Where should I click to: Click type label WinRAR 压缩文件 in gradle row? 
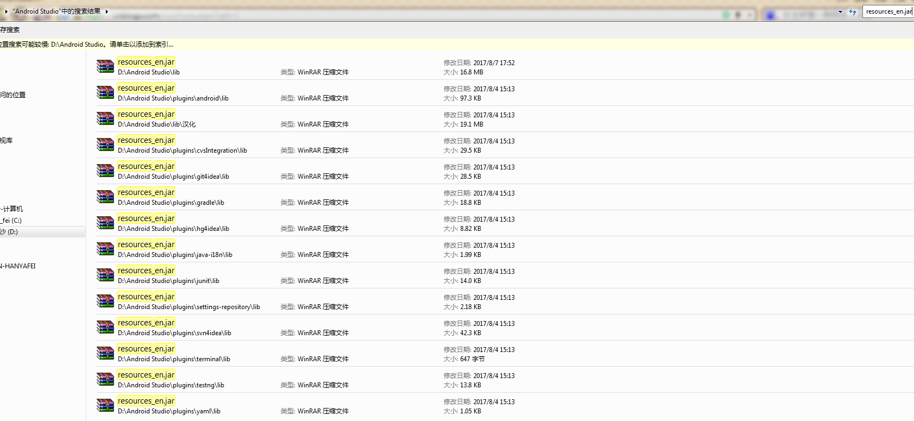(x=323, y=203)
